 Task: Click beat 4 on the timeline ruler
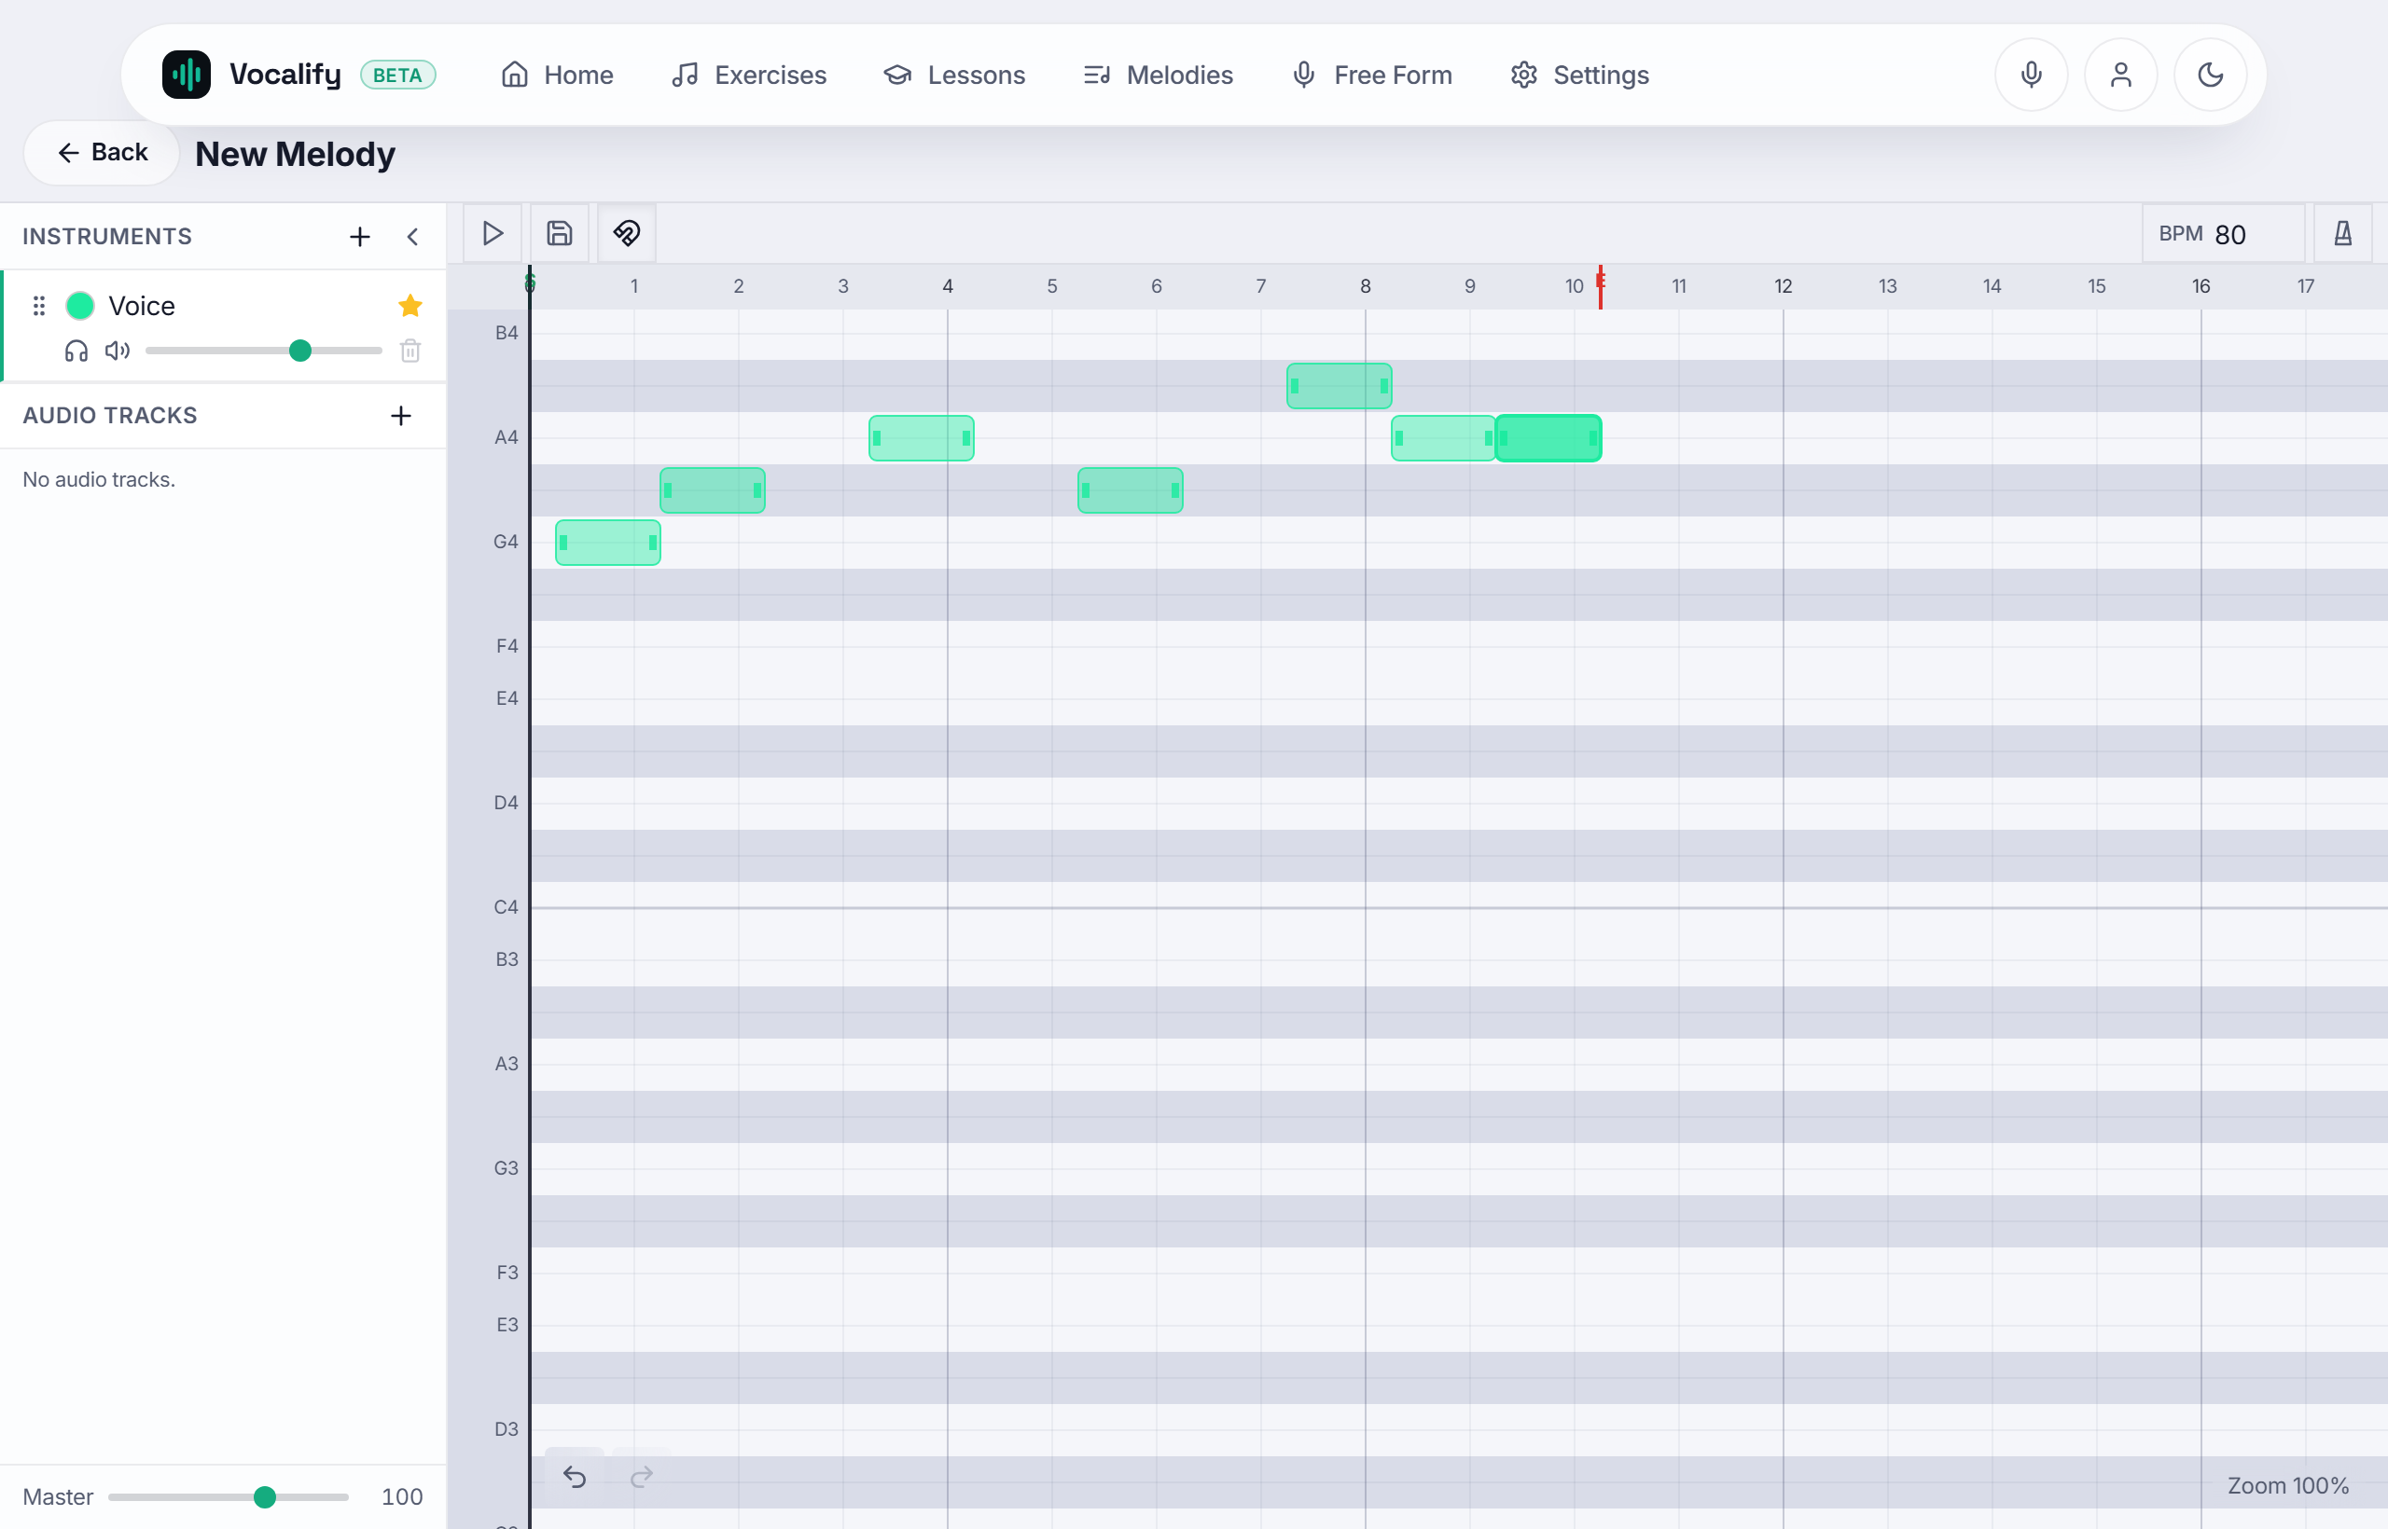pyautogui.click(x=948, y=286)
